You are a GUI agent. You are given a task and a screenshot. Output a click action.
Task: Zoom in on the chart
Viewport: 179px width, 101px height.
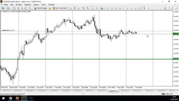pos(84,8)
